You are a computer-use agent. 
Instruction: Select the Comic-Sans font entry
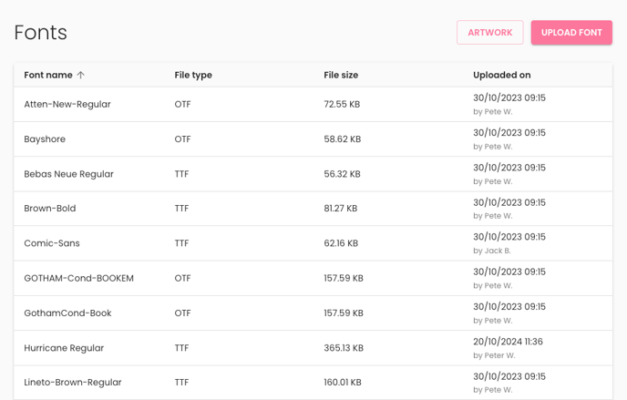[x=313, y=243]
